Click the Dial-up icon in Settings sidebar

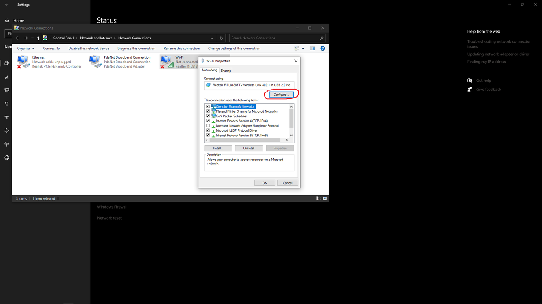[7, 103]
